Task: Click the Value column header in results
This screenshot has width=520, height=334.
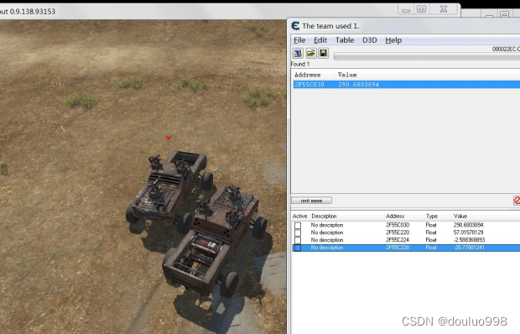Action: coord(347,75)
